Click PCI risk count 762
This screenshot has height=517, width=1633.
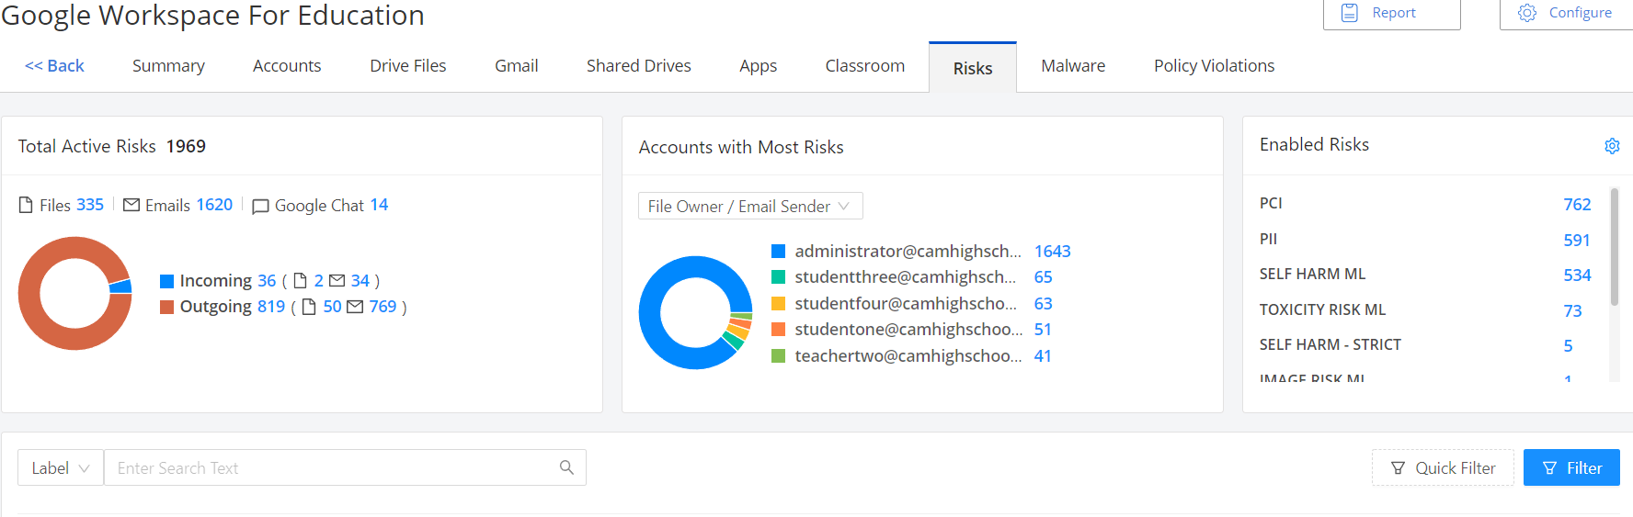pos(1577,204)
